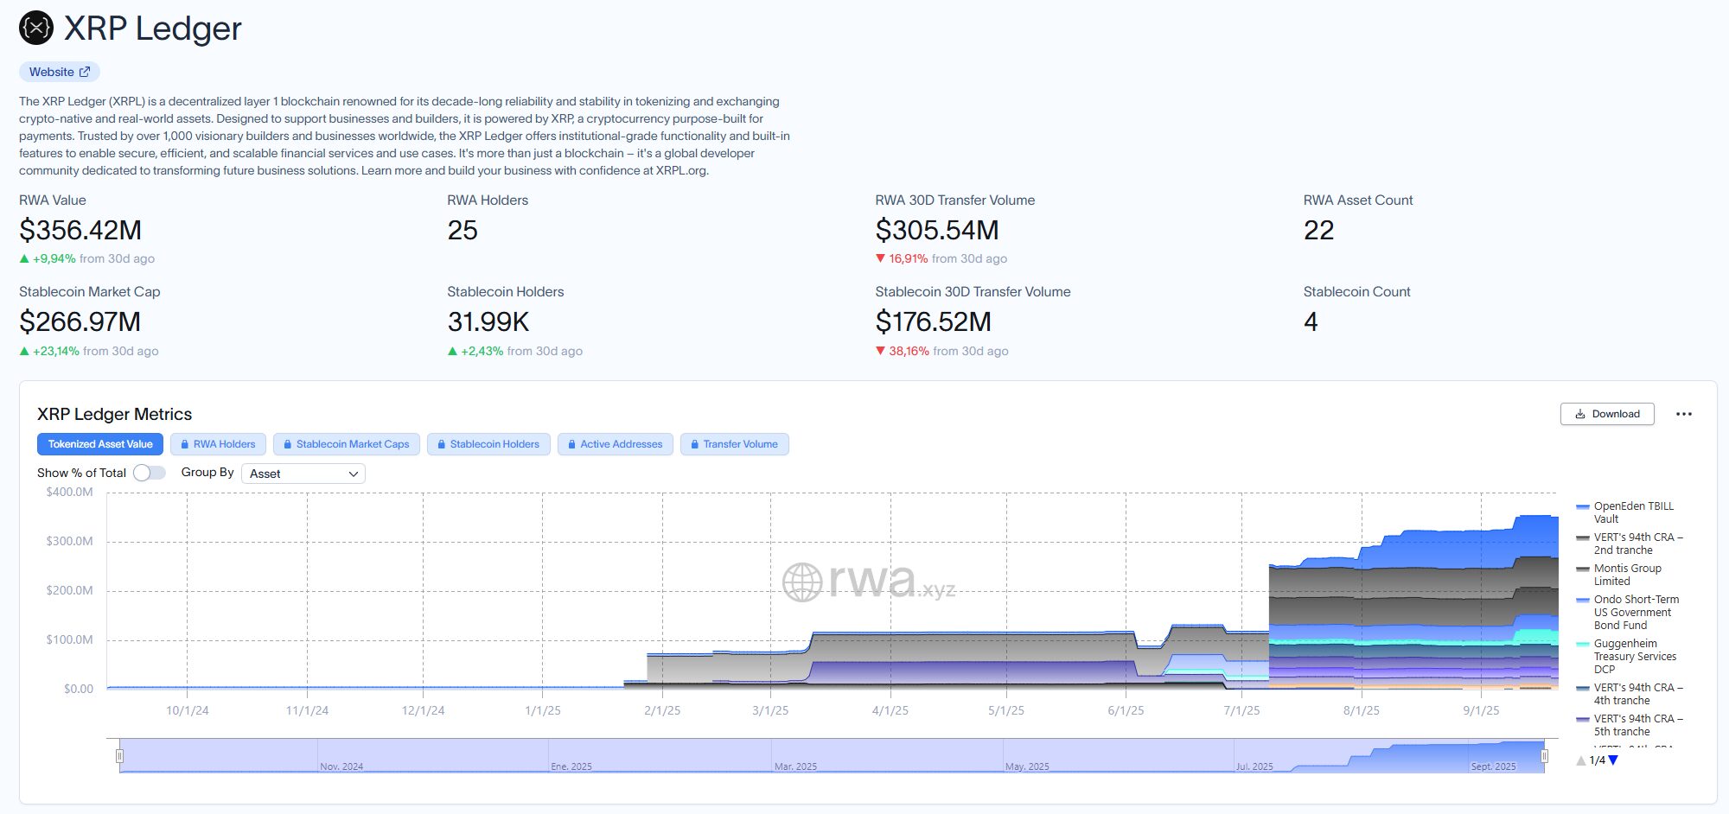Toggle Guggenheim Treasury Services DCP series
This screenshot has height=814, width=1729.
click(x=1626, y=656)
